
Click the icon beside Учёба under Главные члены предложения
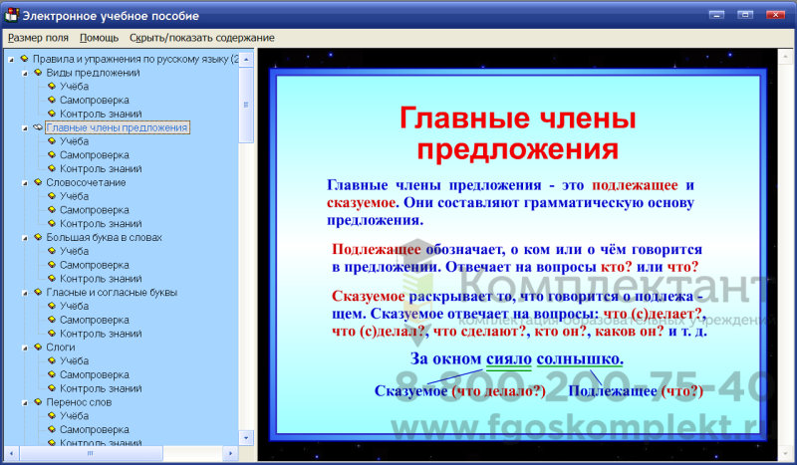[x=52, y=141]
